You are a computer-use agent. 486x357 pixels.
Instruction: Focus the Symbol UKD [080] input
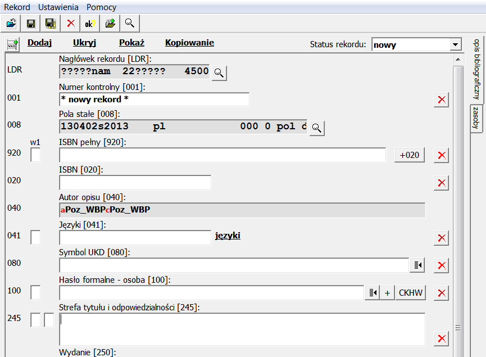click(234, 265)
